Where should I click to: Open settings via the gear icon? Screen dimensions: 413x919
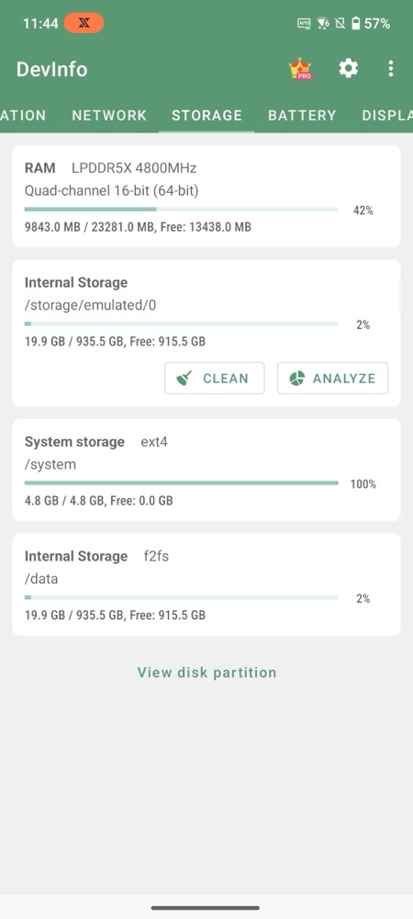(x=348, y=69)
